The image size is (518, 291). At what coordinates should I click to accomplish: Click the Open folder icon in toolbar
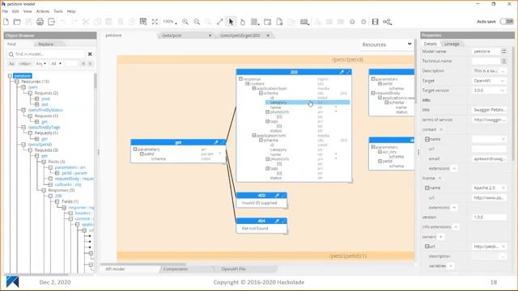click(17, 22)
